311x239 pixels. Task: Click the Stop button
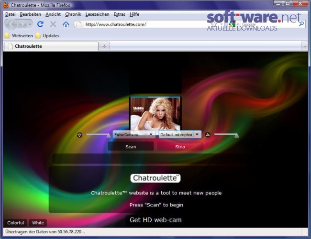pyautogui.click(x=180, y=147)
